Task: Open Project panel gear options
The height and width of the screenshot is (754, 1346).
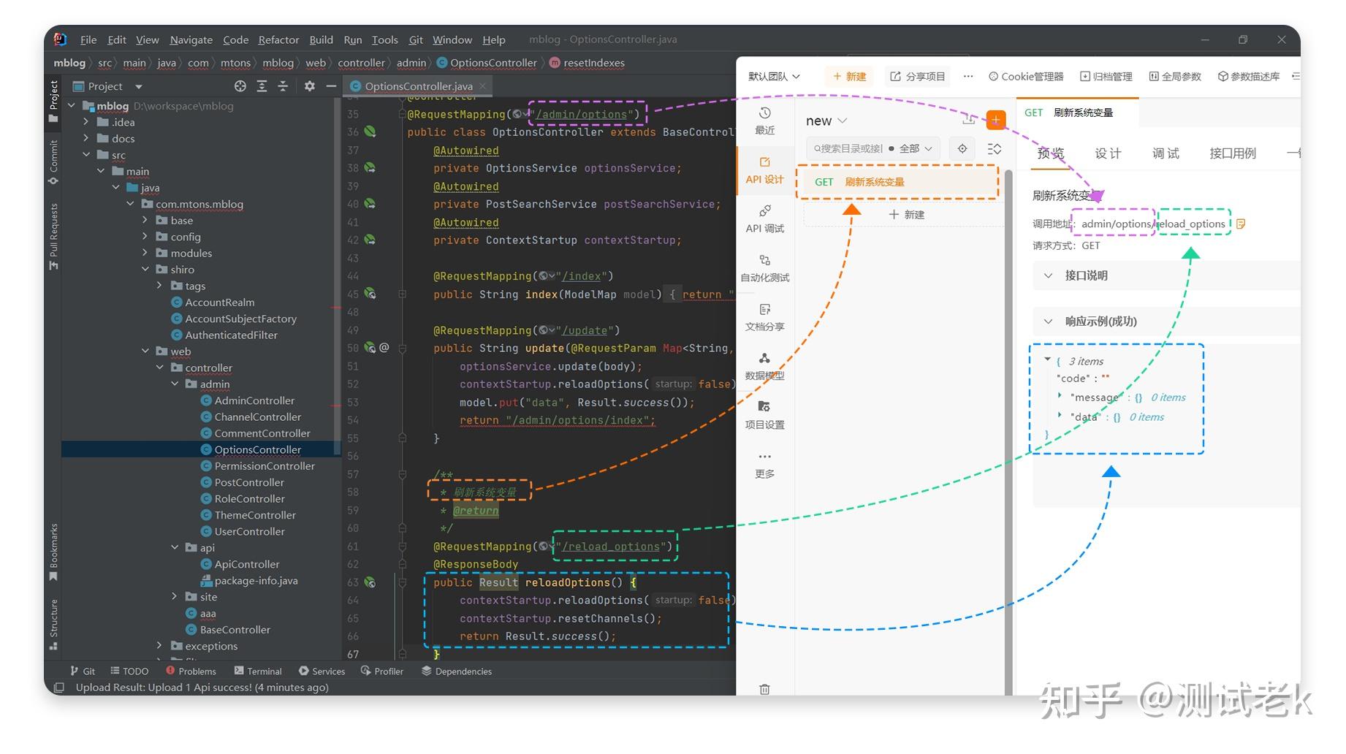Action: click(309, 86)
